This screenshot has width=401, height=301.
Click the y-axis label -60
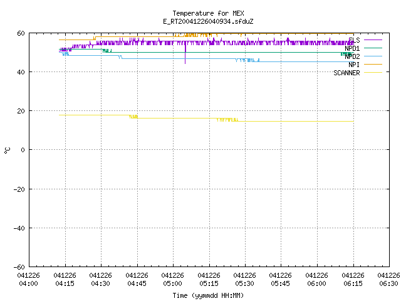[19, 267]
